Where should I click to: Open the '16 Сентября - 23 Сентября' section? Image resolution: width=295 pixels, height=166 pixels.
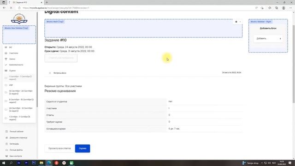tap(21, 92)
